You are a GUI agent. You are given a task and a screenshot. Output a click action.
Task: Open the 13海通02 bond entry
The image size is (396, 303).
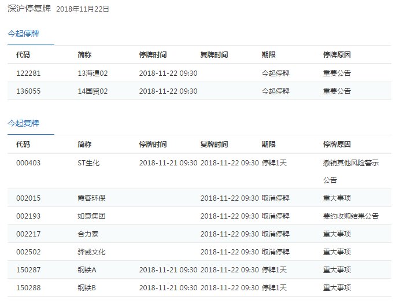coord(92,73)
